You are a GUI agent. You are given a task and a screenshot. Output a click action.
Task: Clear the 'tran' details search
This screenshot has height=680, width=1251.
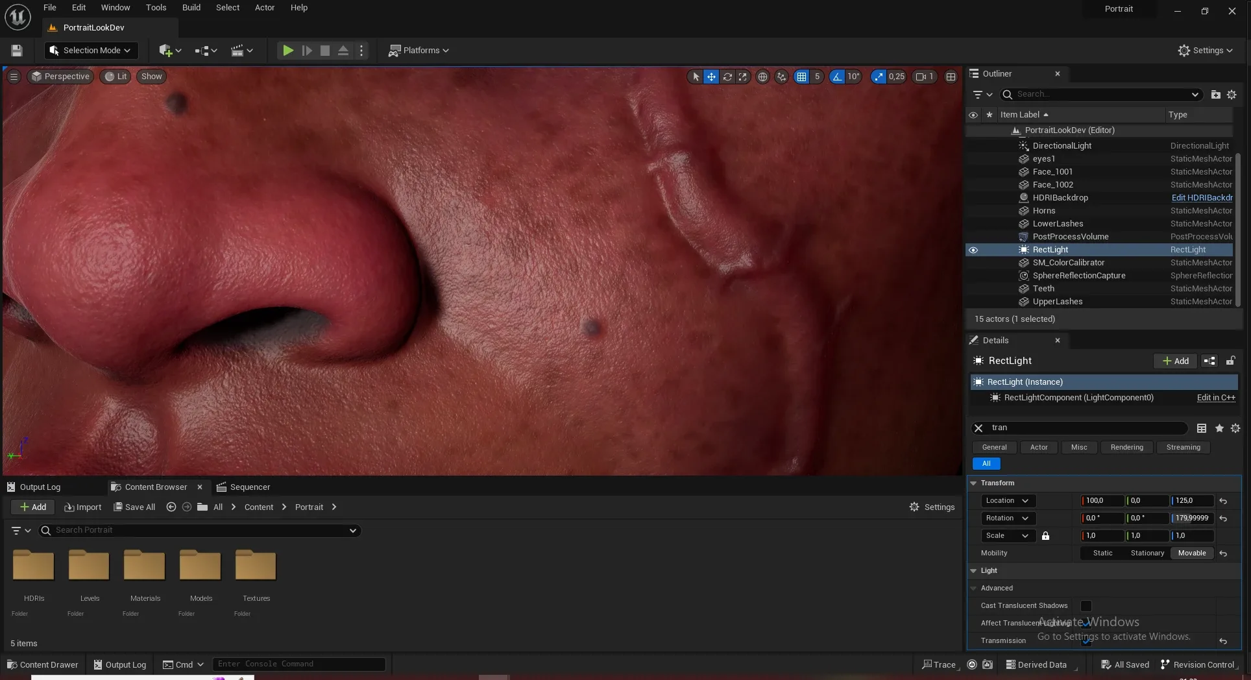coord(978,428)
